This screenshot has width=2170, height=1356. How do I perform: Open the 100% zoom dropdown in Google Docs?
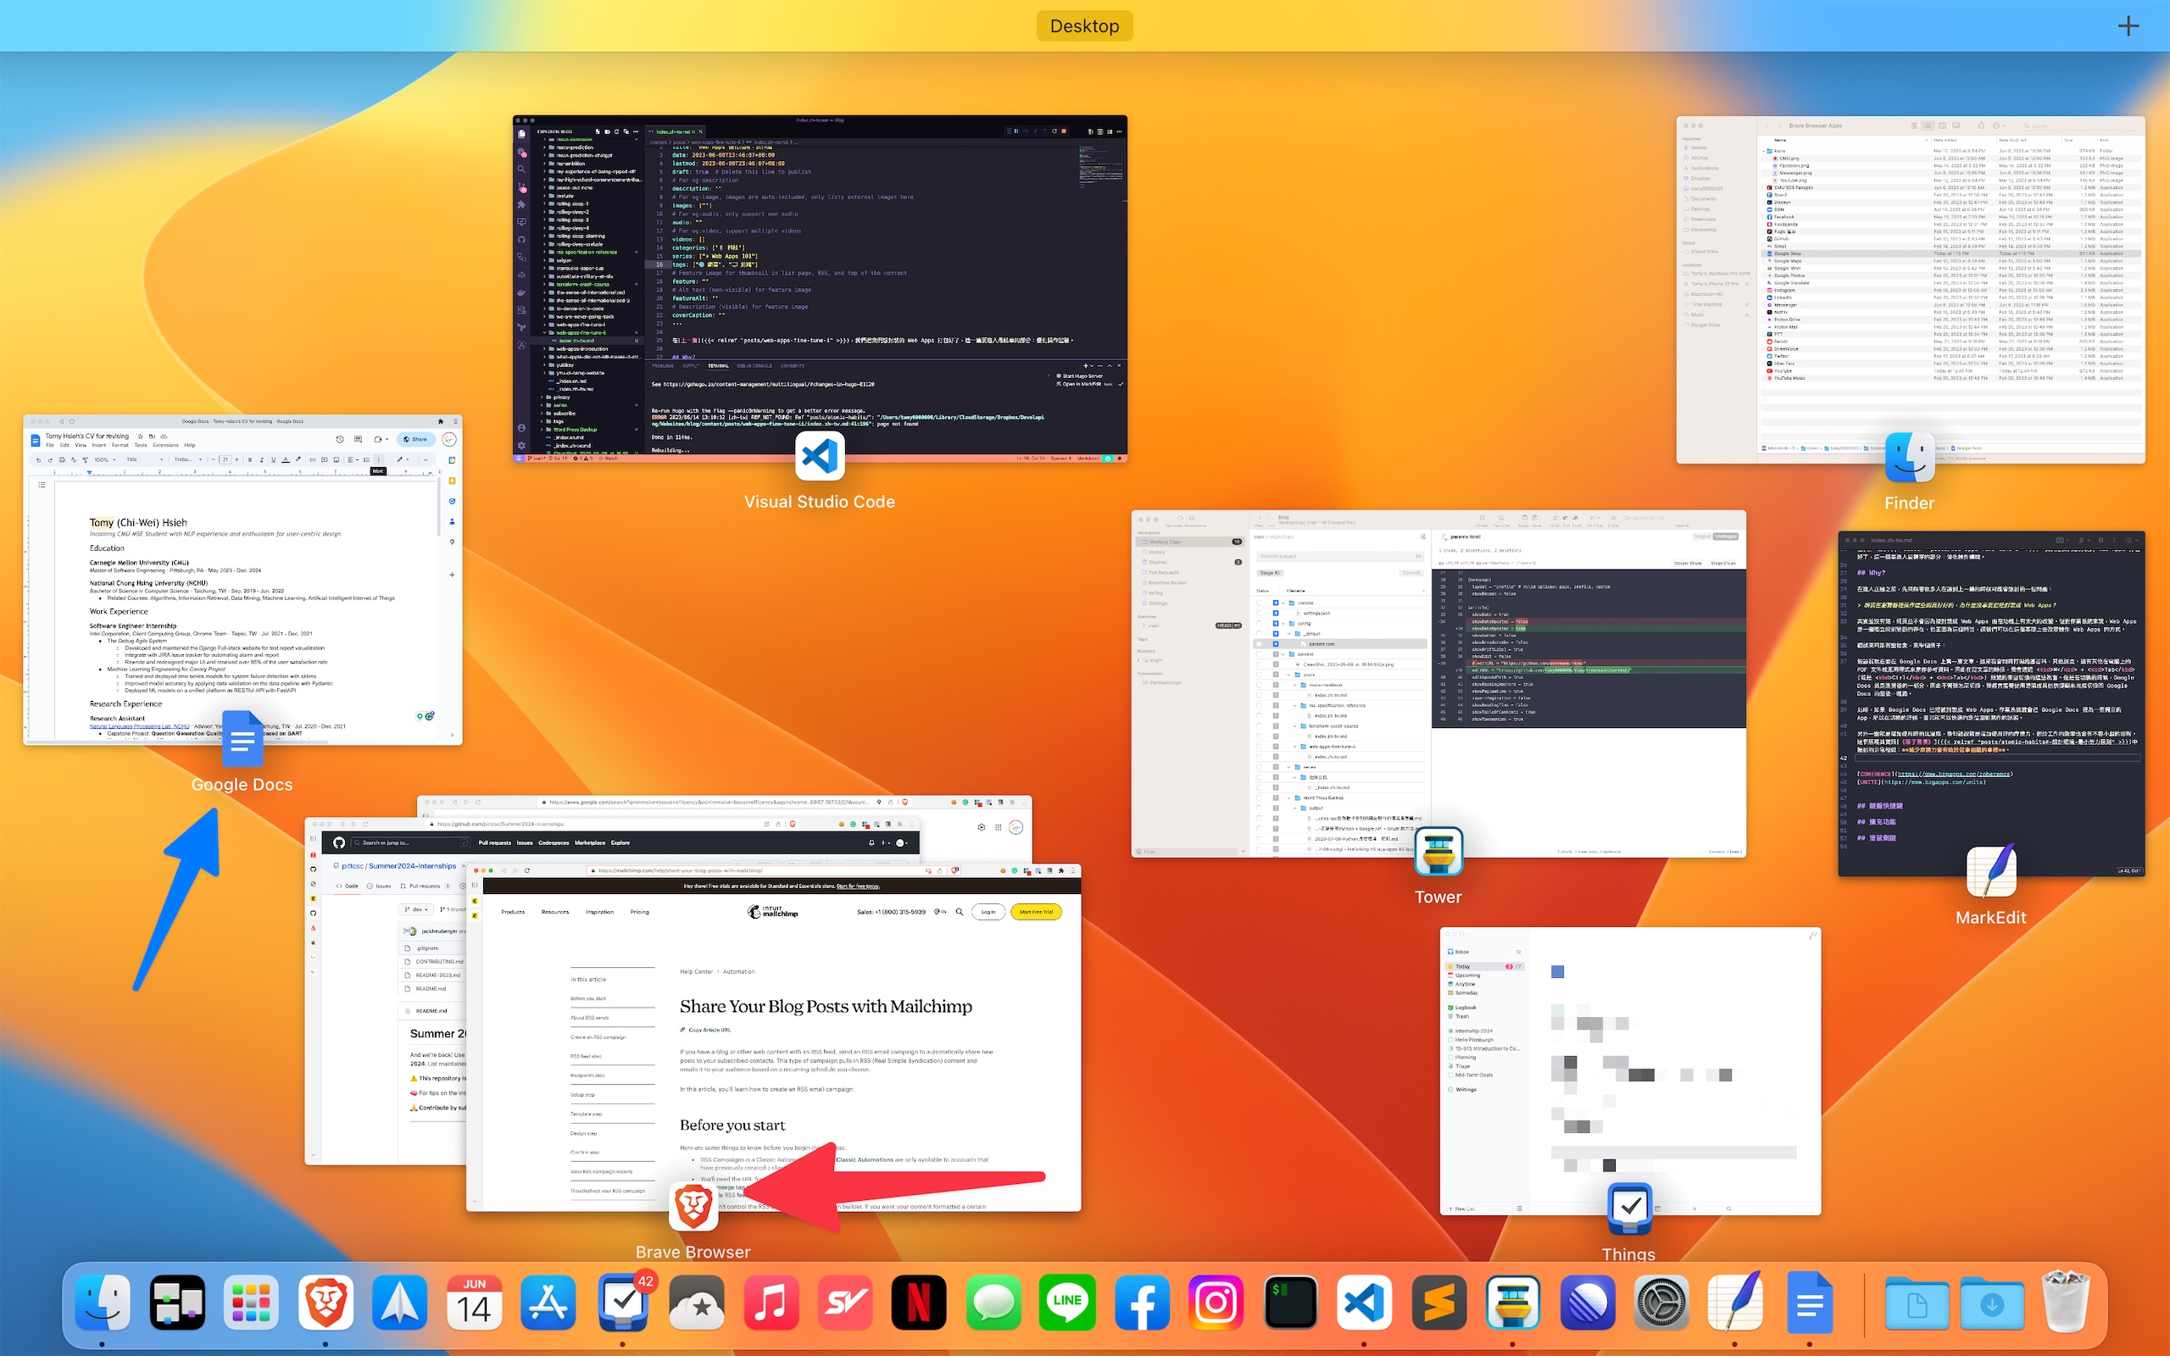(x=105, y=461)
